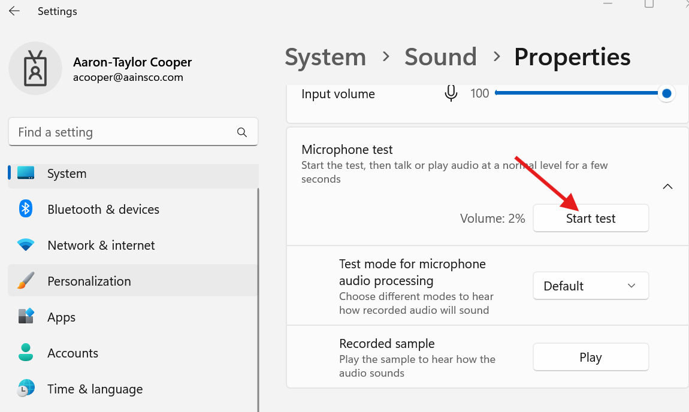The image size is (689, 412).
Task: Click the back arrow in Settings
Action: tap(14, 11)
